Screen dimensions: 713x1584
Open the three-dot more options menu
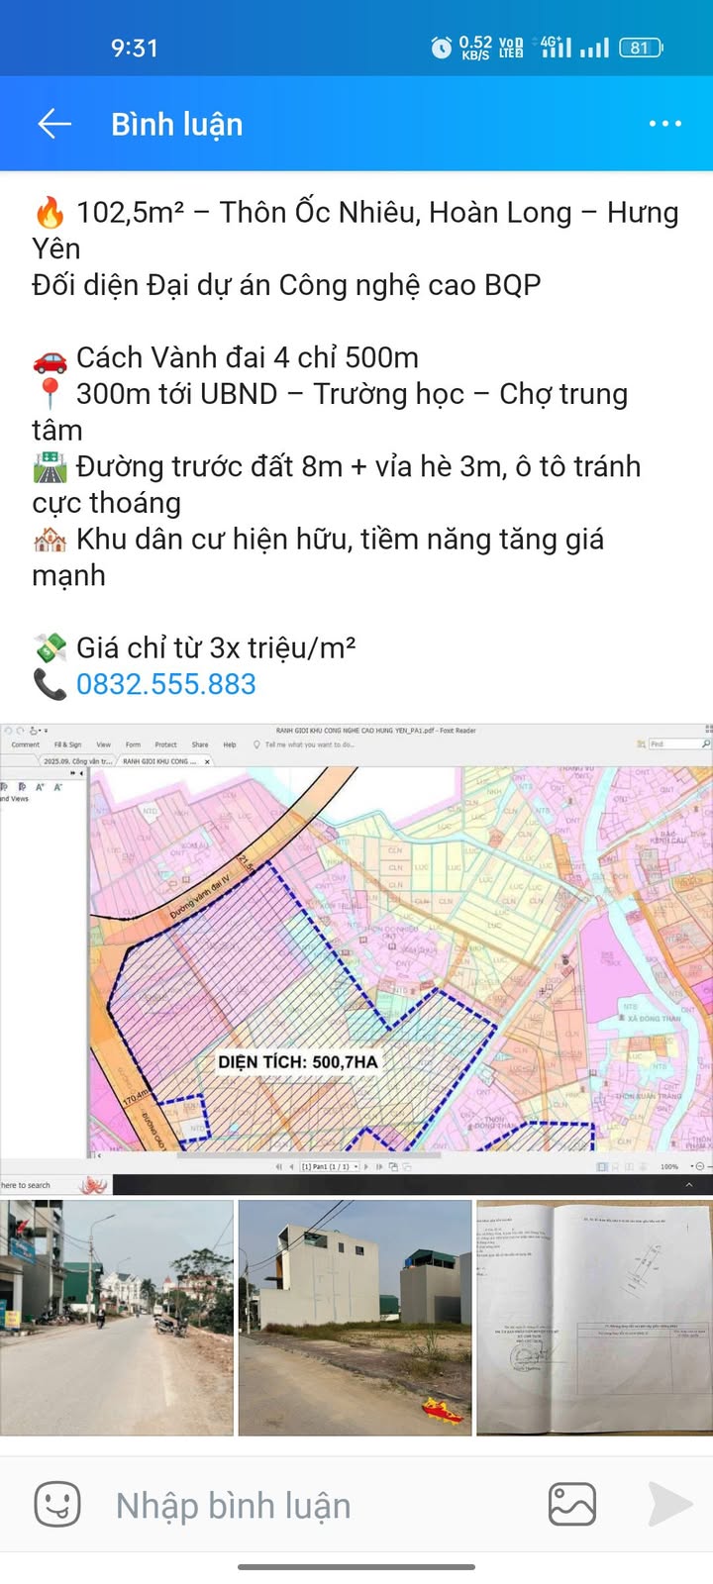click(664, 124)
